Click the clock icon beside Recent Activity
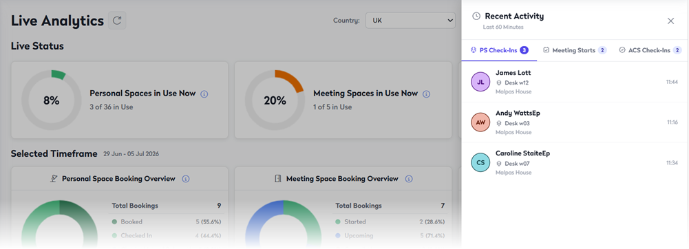Image resolution: width=689 pixels, height=249 pixels. point(476,17)
